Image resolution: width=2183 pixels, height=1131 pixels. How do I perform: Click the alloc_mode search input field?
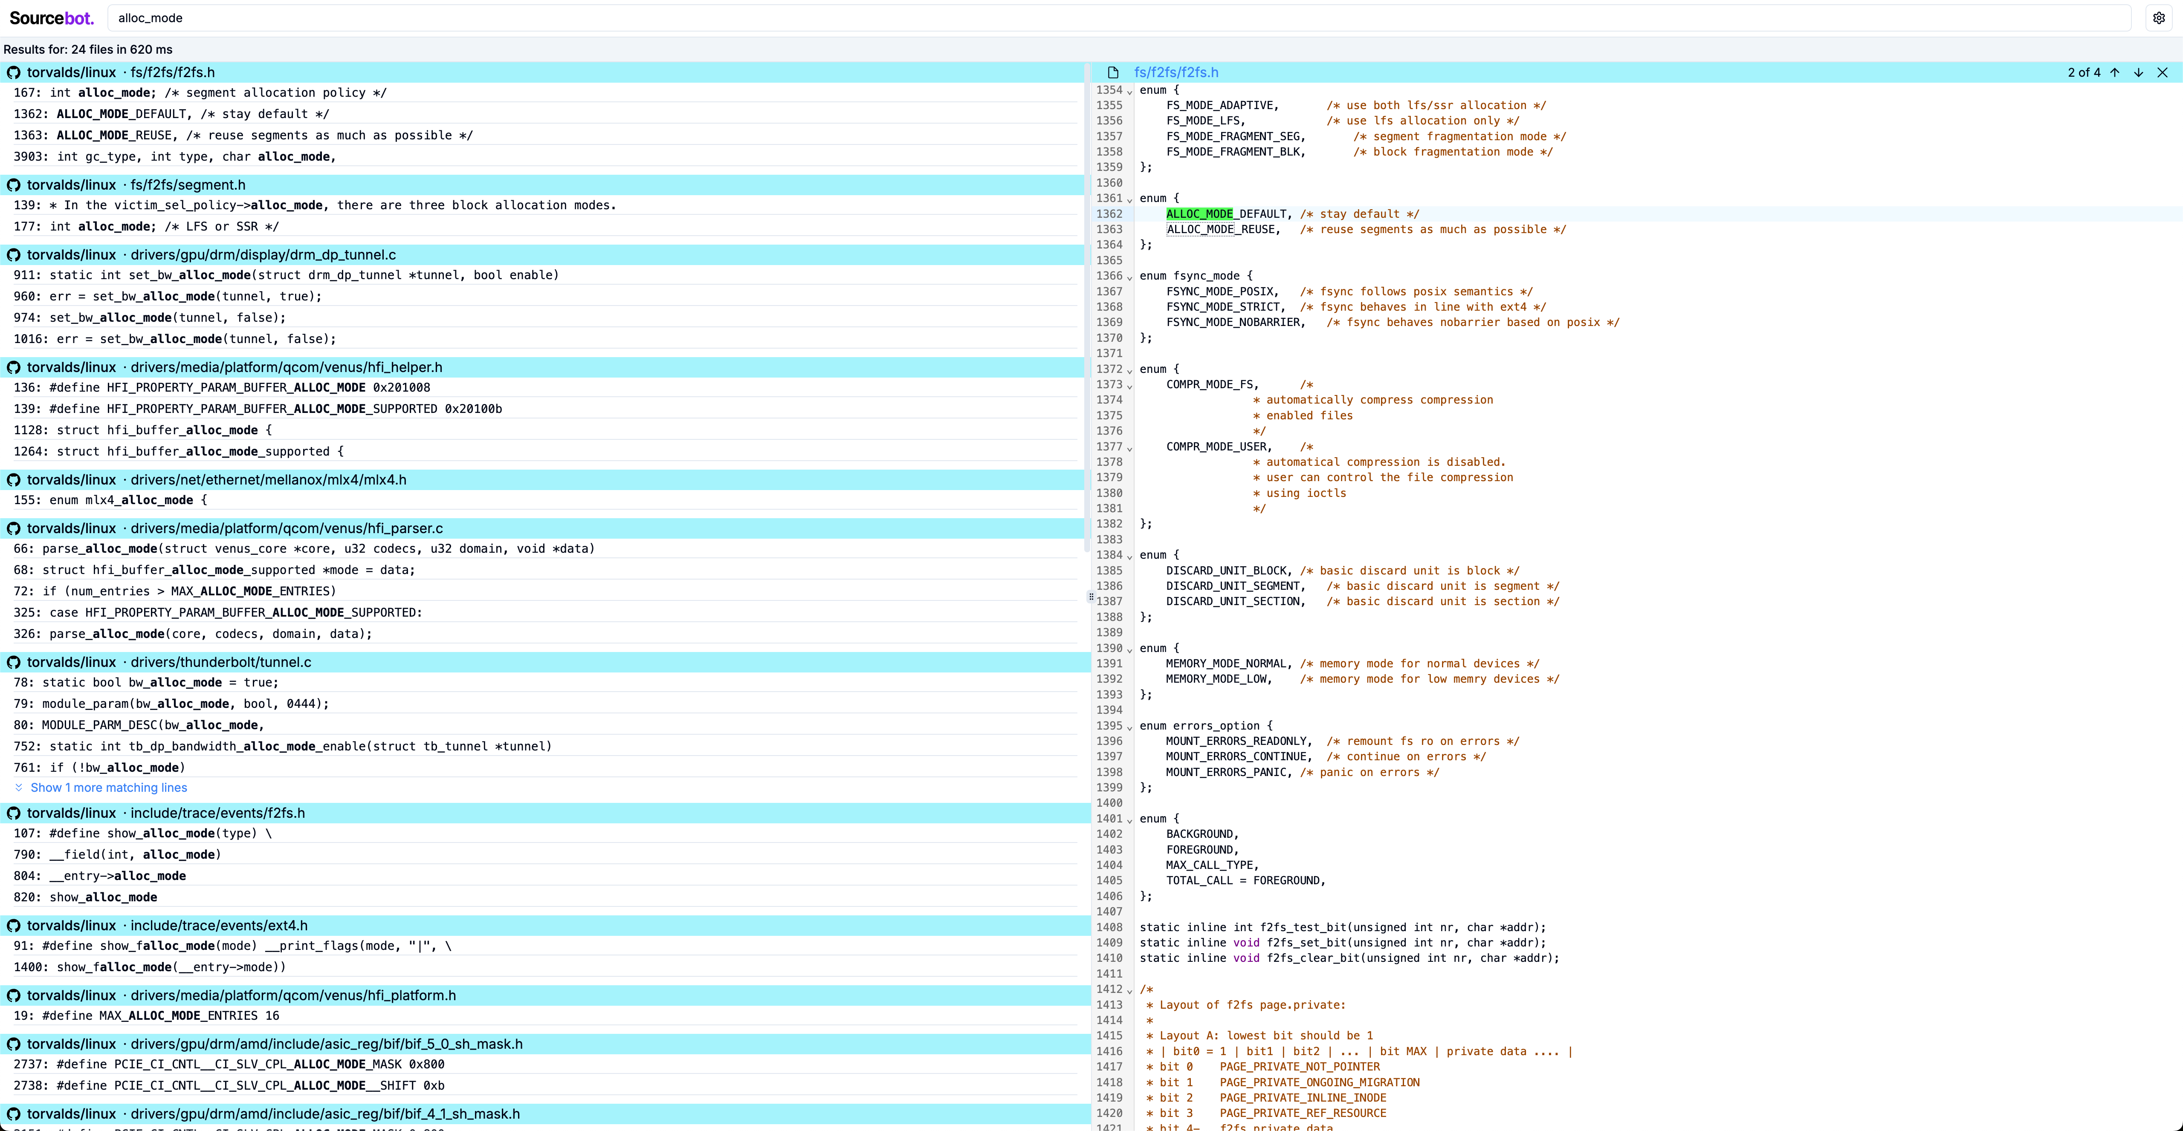pyautogui.click(x=1119, y=18)
